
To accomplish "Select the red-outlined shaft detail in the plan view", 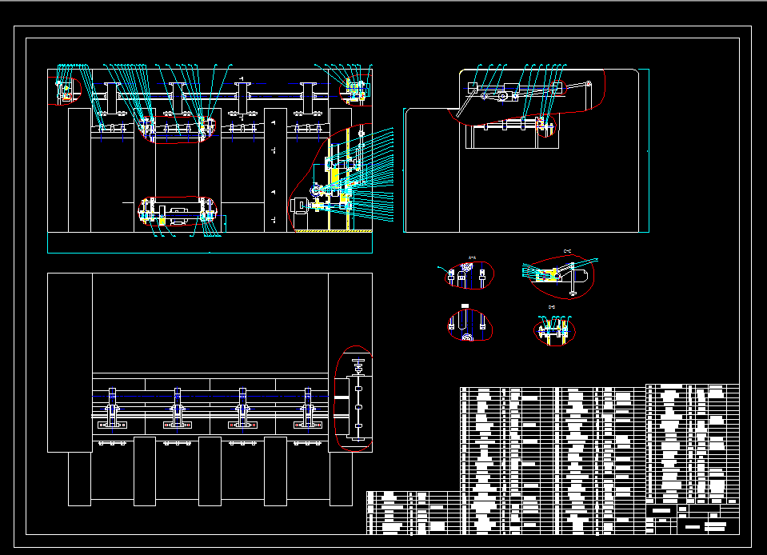I will pyautogui.click(x=354, y=398).
